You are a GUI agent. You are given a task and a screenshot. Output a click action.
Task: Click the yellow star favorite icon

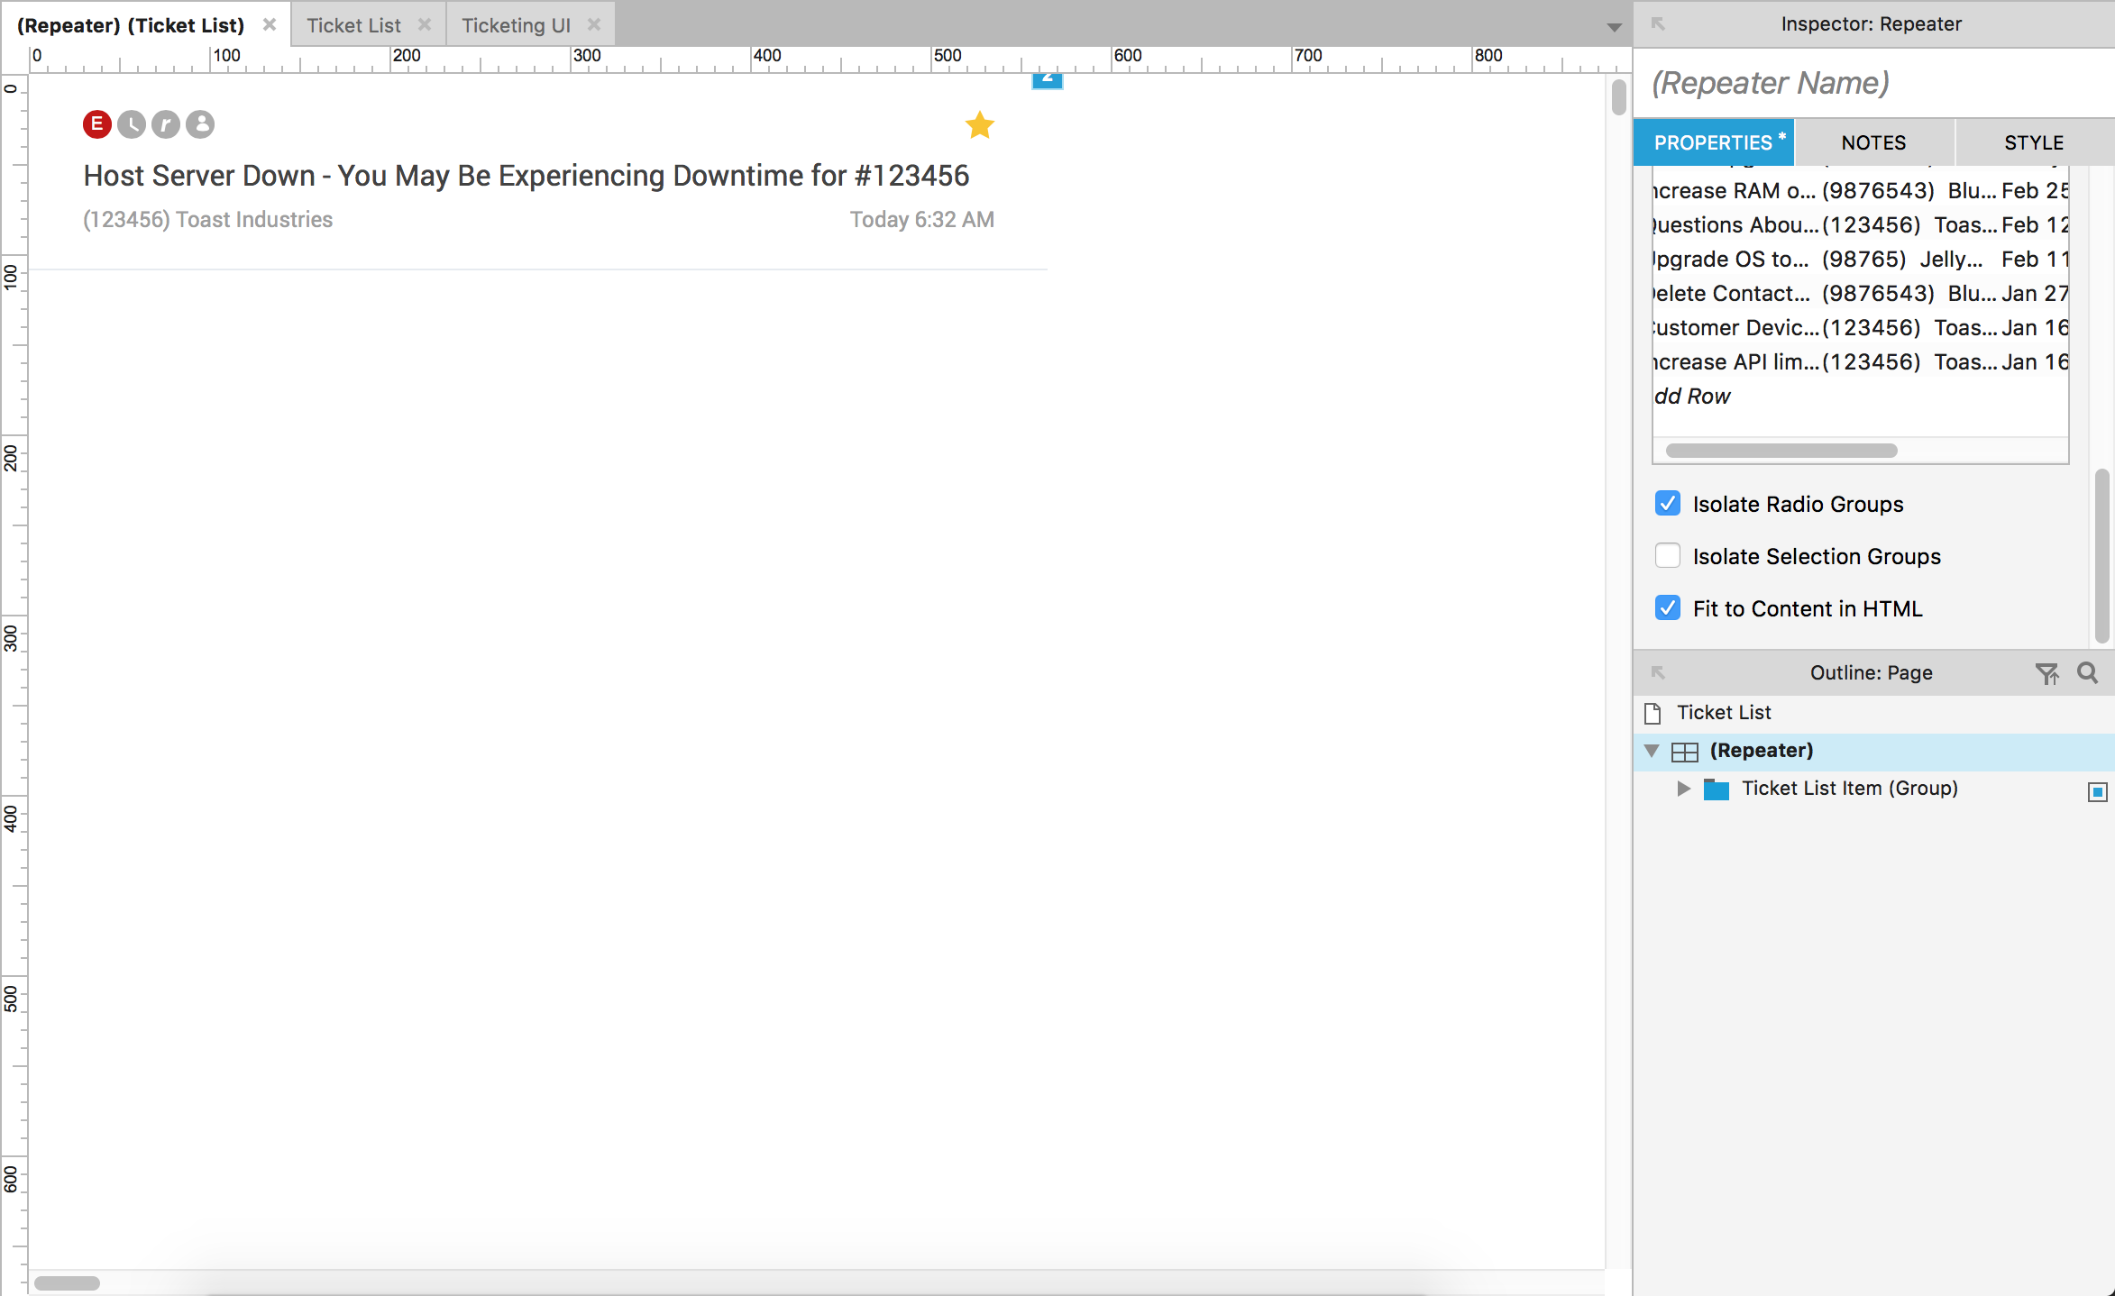[979, 125]
